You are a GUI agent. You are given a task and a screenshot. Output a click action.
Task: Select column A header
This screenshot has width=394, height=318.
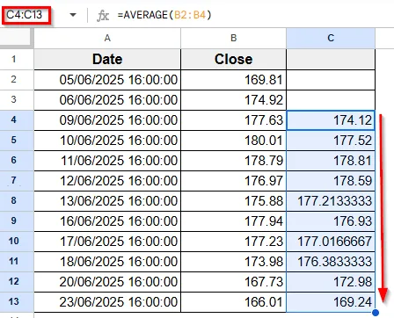107,38
